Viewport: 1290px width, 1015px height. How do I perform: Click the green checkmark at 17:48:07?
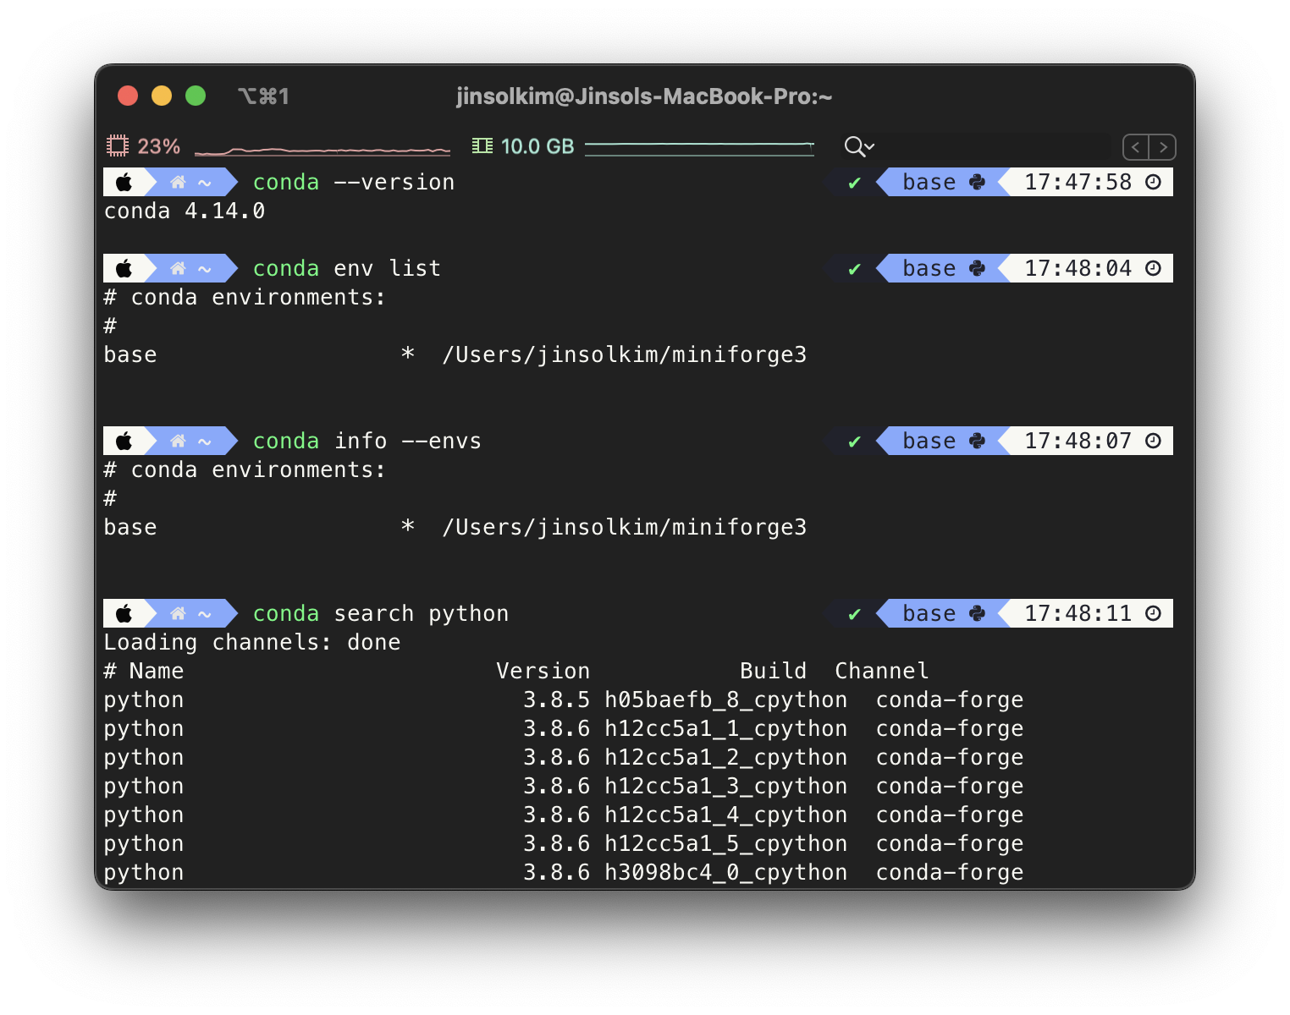855,442
